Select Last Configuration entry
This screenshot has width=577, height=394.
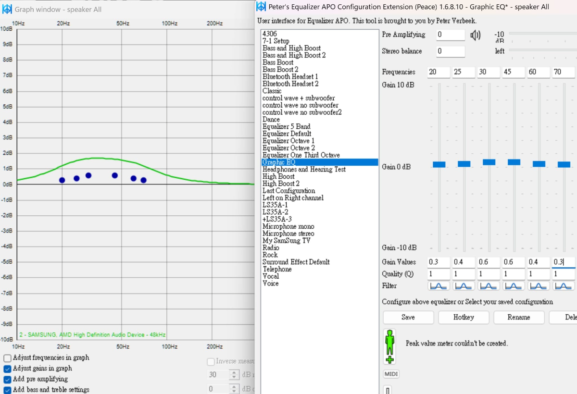pyautogui.click(x=289, y=191)
